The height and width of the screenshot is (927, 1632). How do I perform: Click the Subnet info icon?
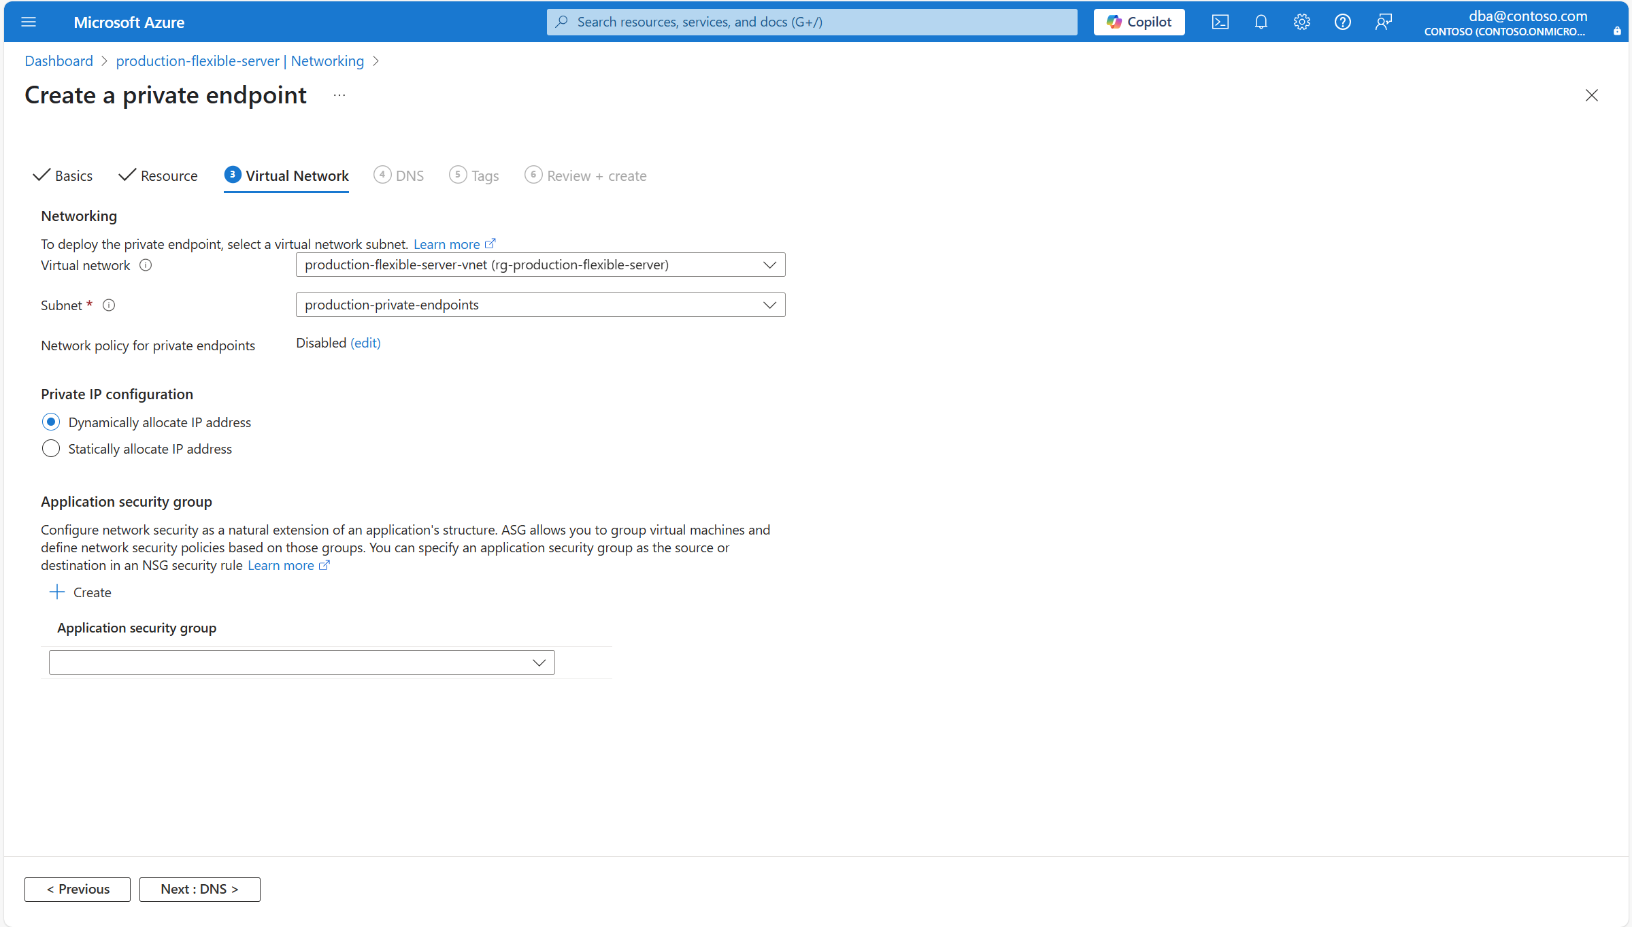coord(109,305)
